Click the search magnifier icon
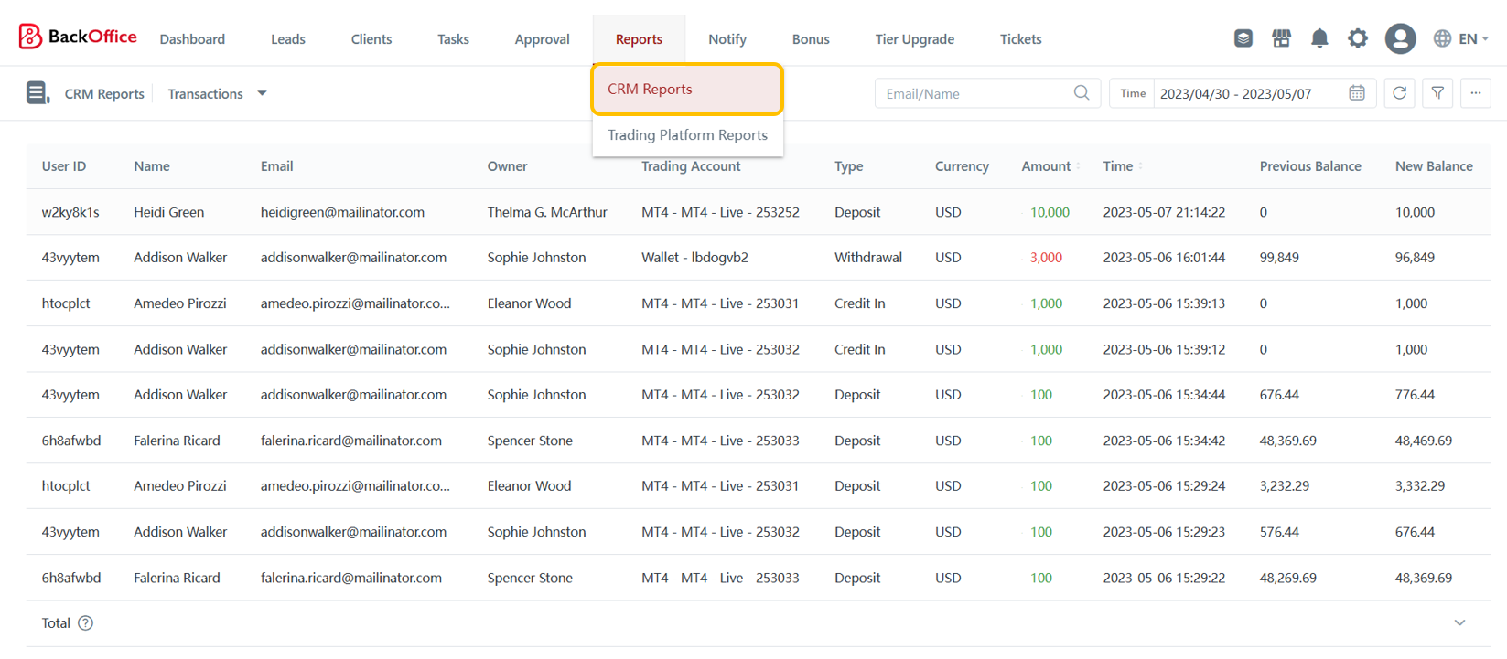 (x=1082, y=93)
